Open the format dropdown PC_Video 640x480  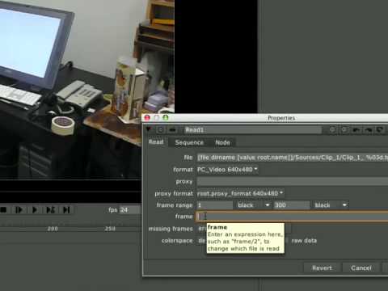point(228,170)
